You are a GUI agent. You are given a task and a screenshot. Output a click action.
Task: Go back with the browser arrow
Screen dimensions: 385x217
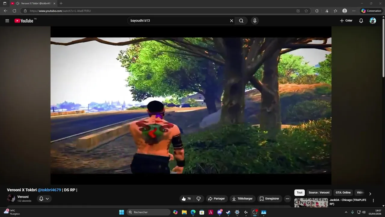5,11
